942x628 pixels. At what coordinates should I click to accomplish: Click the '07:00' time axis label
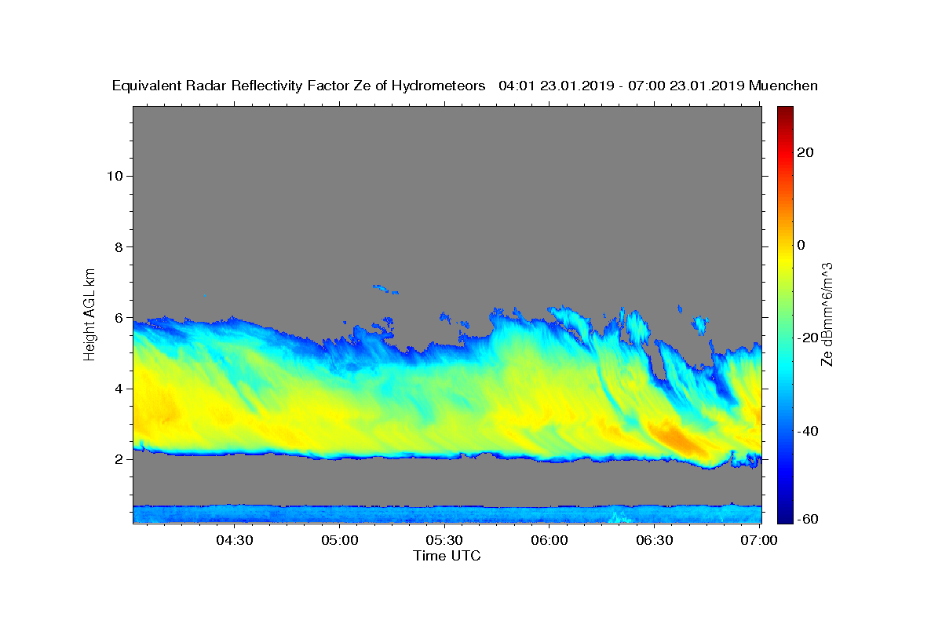760,540
